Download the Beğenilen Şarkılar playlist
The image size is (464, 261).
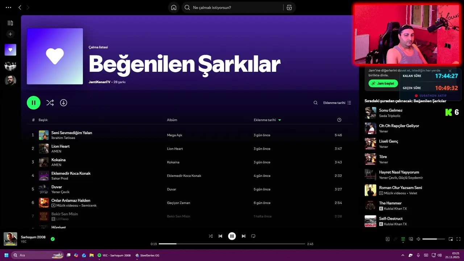[63, 103]
